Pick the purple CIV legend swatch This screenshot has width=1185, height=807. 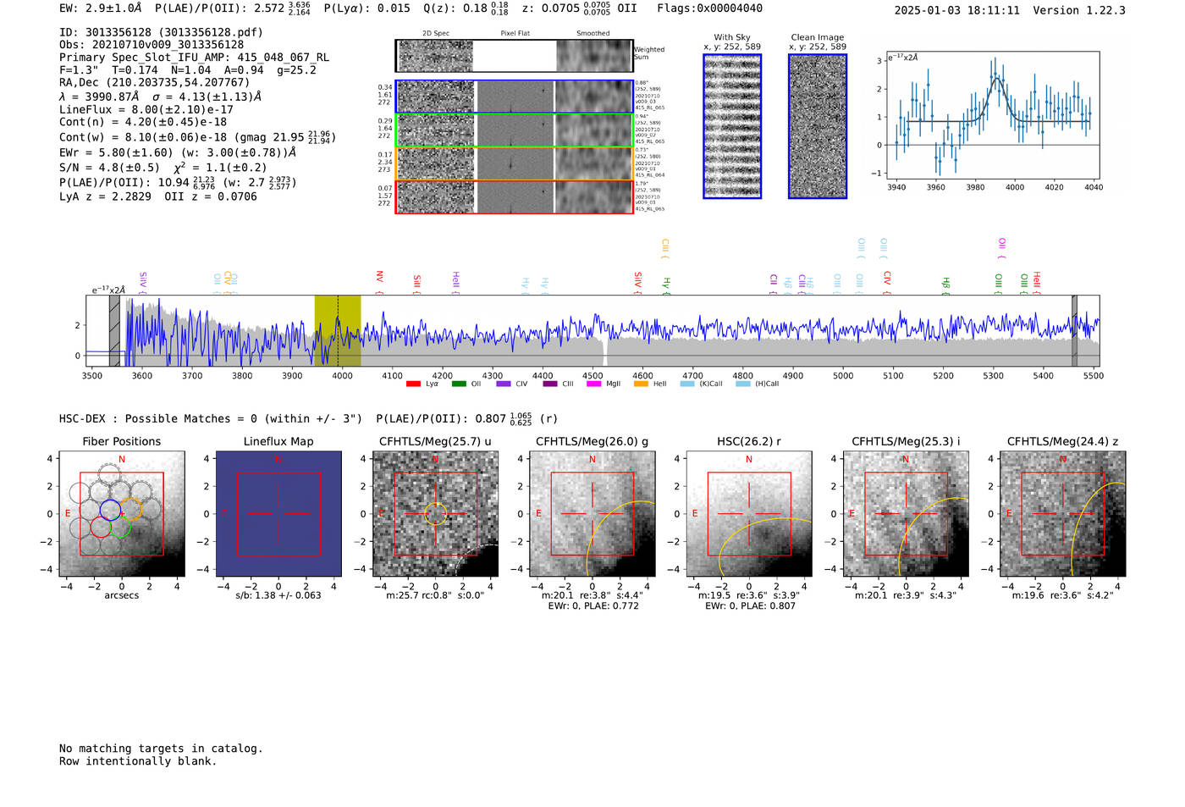tap(504, 384)
